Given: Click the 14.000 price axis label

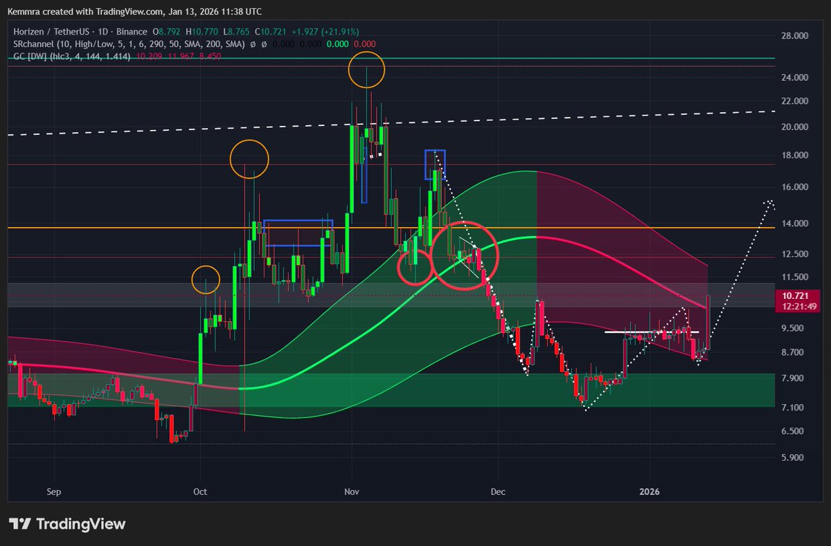Looking at the screenshot, I should click(x=794, y=224).
